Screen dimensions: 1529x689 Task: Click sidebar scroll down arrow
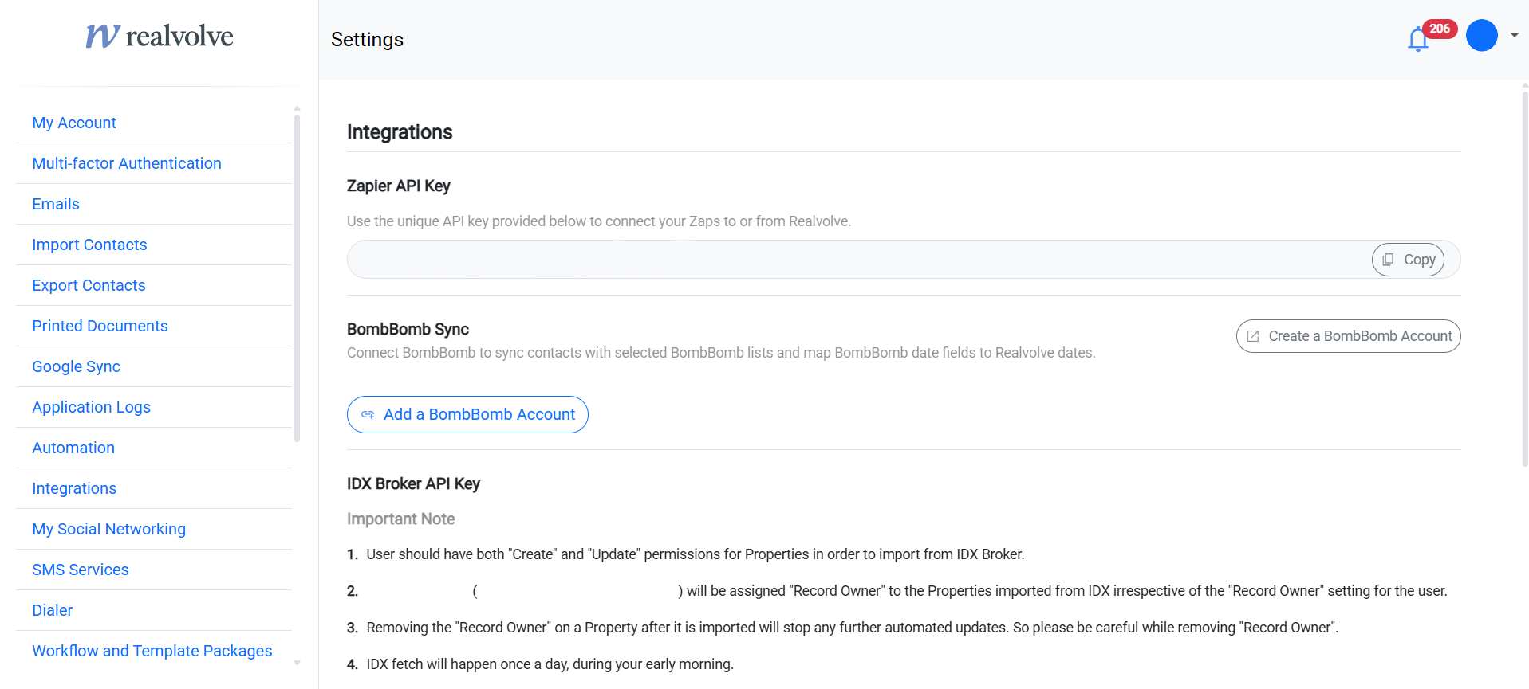pyautogui.click(x=297, y=663)
